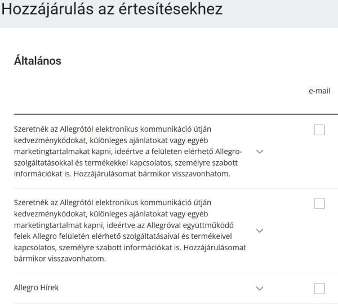The width and height of the screenshot is (338, 306).
Task: Subscribe to Allegro Hírek by e-mail
Action: [x=319, y=289]
